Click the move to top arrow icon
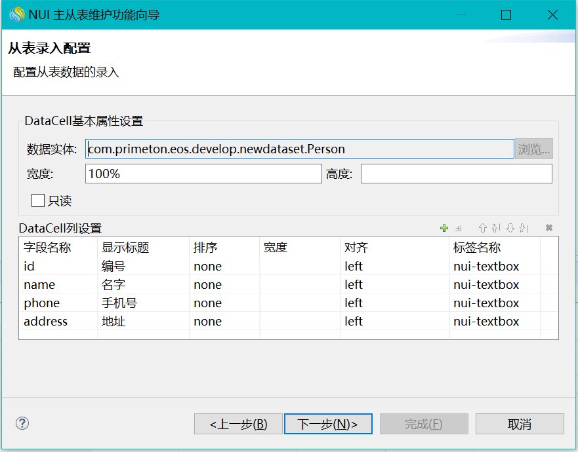Viewport: 578px width, 452px height. click(x=495, y=228)
